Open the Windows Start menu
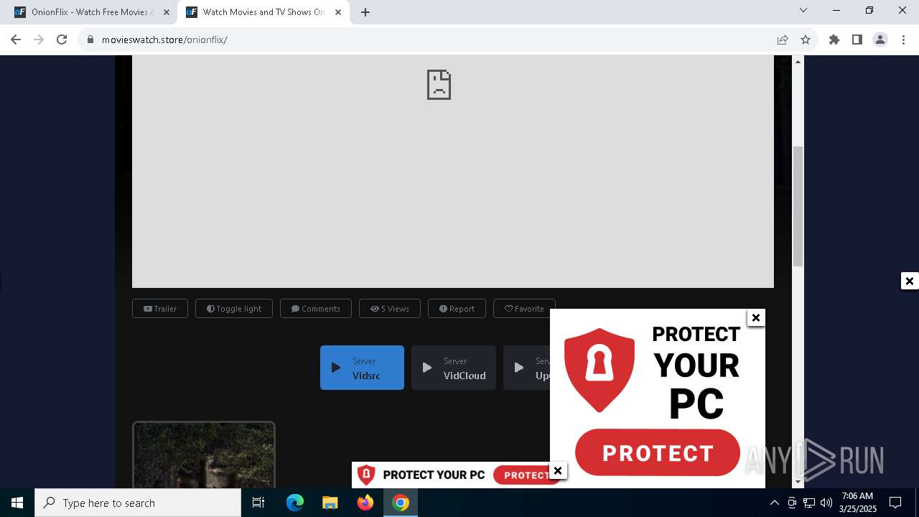The image size is (919, 517). coord(17,503)
